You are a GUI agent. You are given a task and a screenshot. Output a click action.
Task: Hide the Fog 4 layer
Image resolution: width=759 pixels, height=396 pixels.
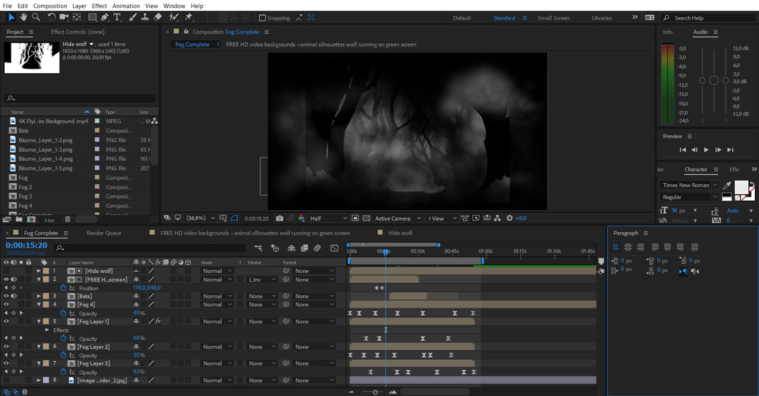(6, 304)
